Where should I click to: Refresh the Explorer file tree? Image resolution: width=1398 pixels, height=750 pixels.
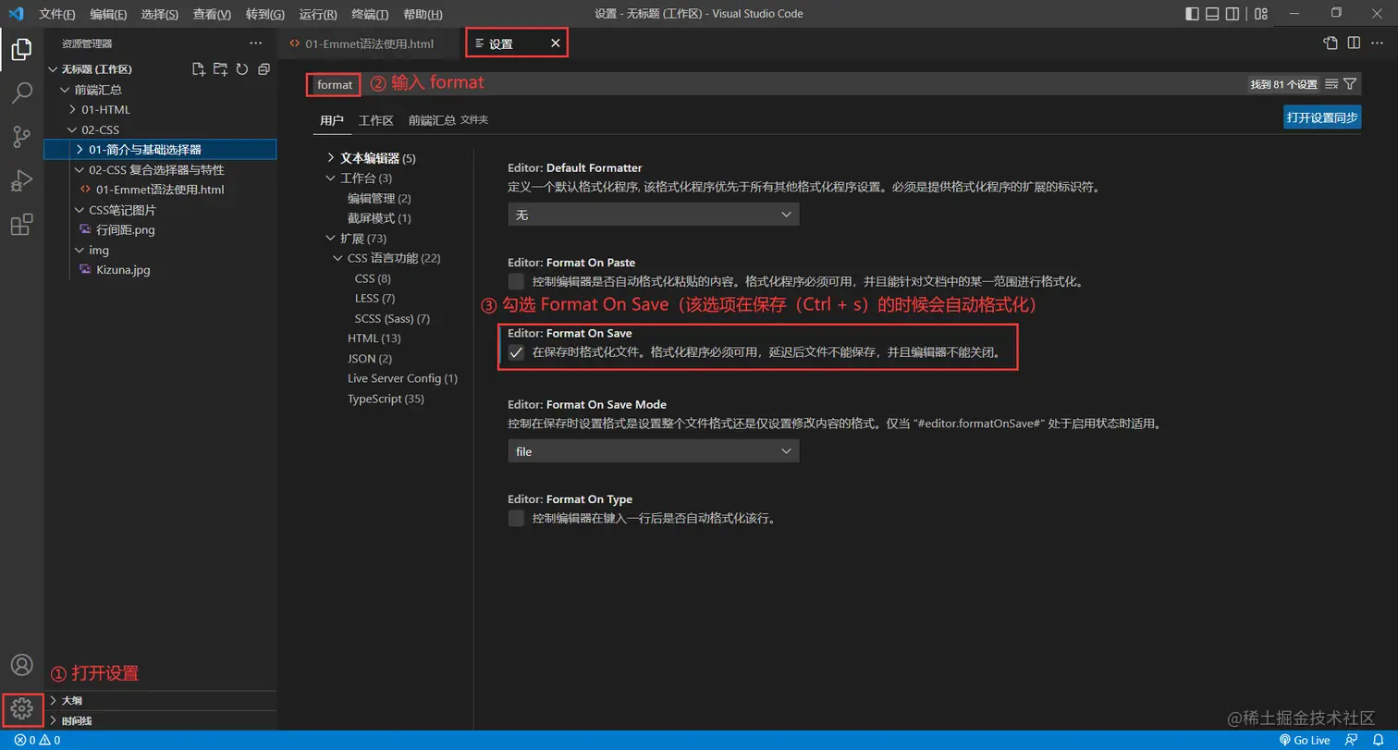242,69
